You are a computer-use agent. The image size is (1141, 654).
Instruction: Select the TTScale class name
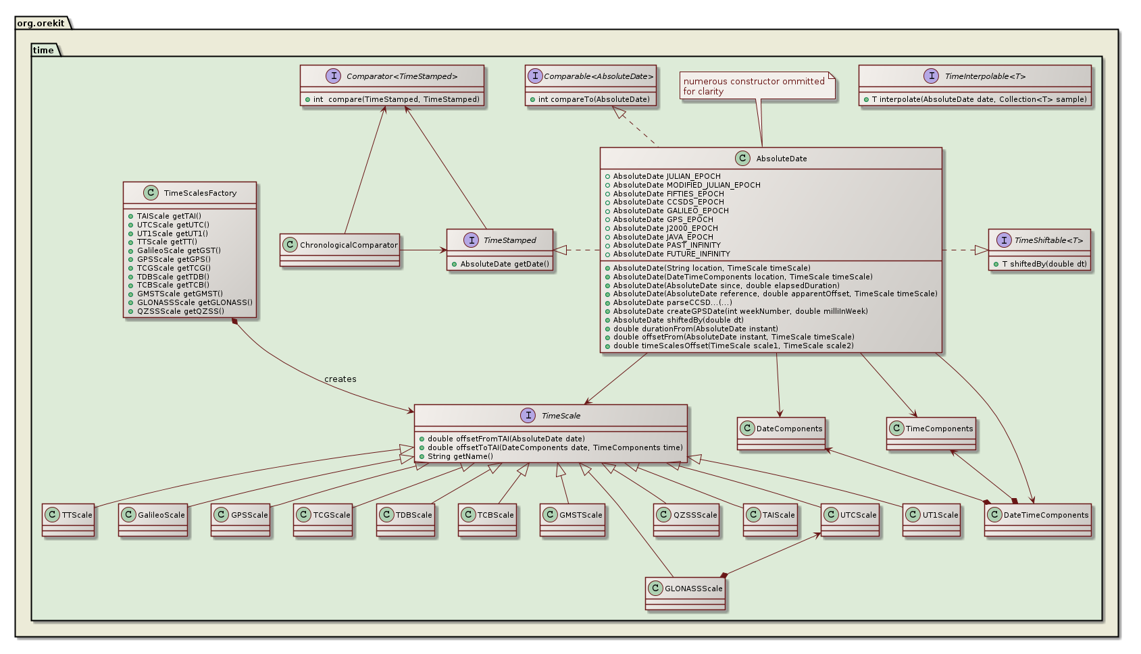click(x=77, y=515)
